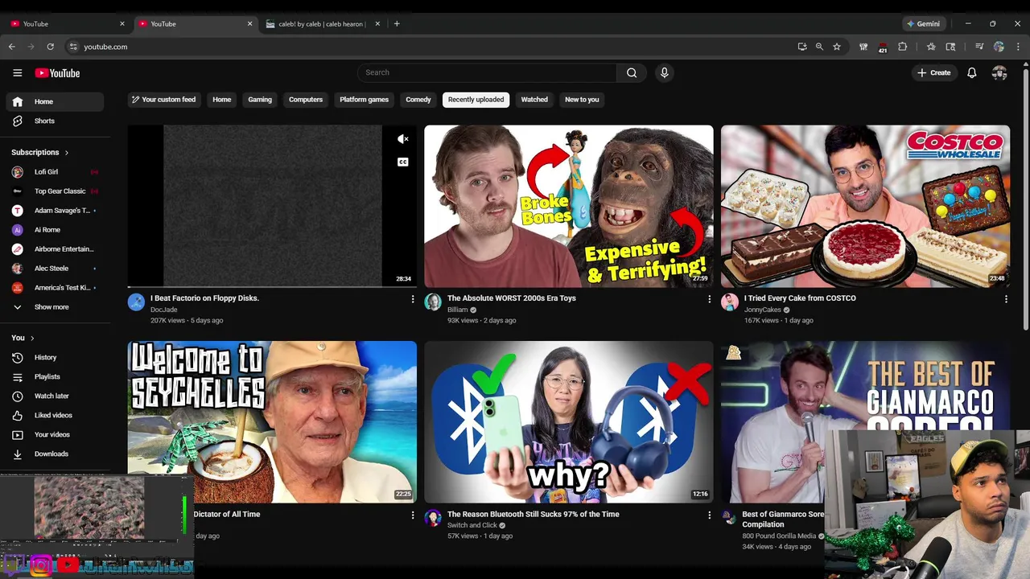Switch to the caleb hearon browser tab
This screenshot has height=579, width=1030.
pos(322,23)
